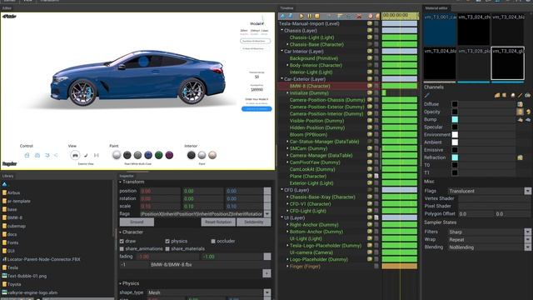The width and height of the screenshot is (533, 300).
Task: Toggle lock box for Plane (Character)
Action: click(376, 176)
